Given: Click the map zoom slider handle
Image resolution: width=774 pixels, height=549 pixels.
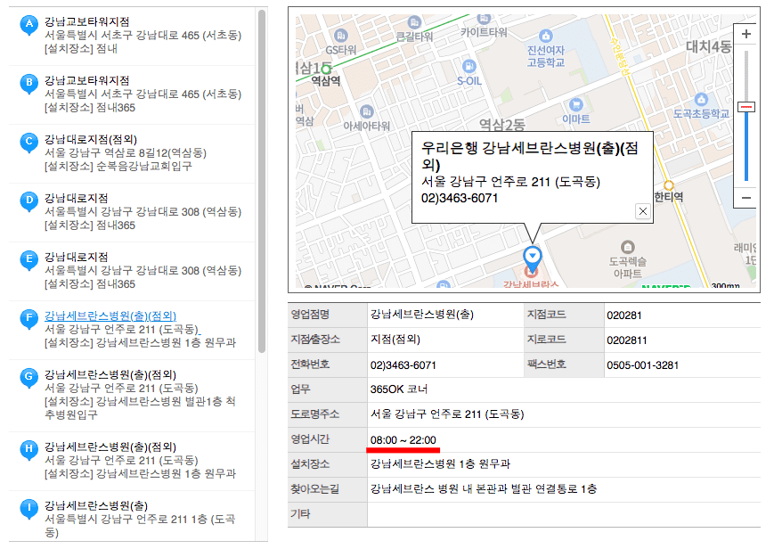Looking at the screenshot, I should (x=745, y=107).
